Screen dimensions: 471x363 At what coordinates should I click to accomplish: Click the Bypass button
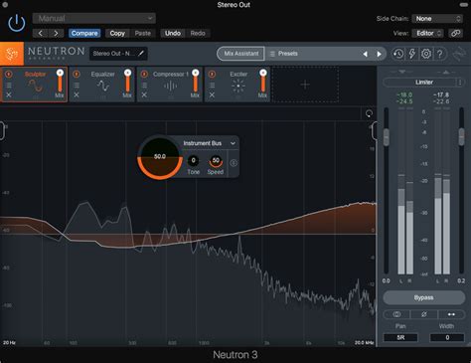(x=424, y=297)
